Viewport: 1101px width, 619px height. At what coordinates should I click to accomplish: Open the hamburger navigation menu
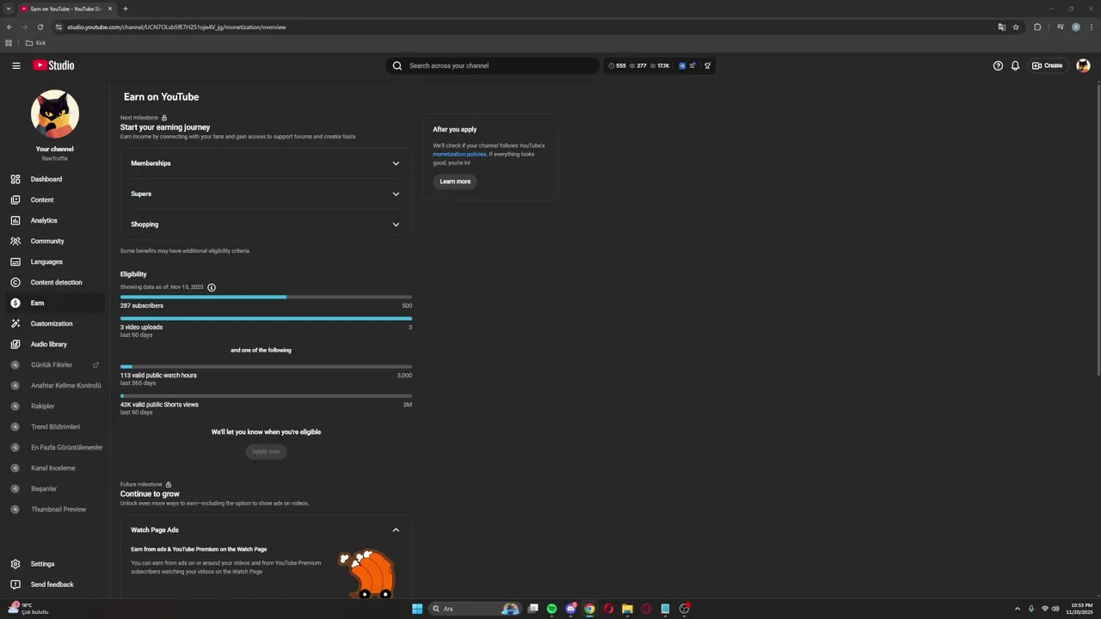click(x=15, y=65)
